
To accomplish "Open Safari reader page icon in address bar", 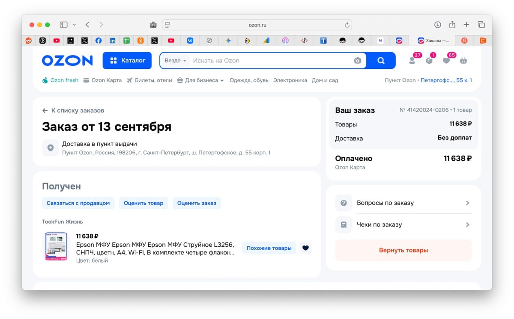I will [x=167, y=25].
